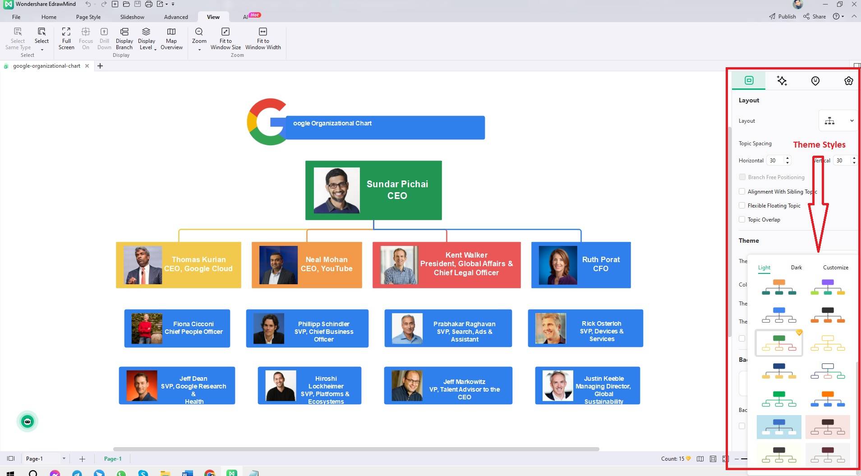Choose the orange-top teal theme thumbnail
Viewport: 861px width, 476px height.
pos(779,287)
